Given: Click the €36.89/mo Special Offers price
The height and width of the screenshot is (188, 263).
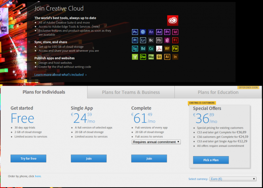Looking at the screenshot, I should pos(205,118).
